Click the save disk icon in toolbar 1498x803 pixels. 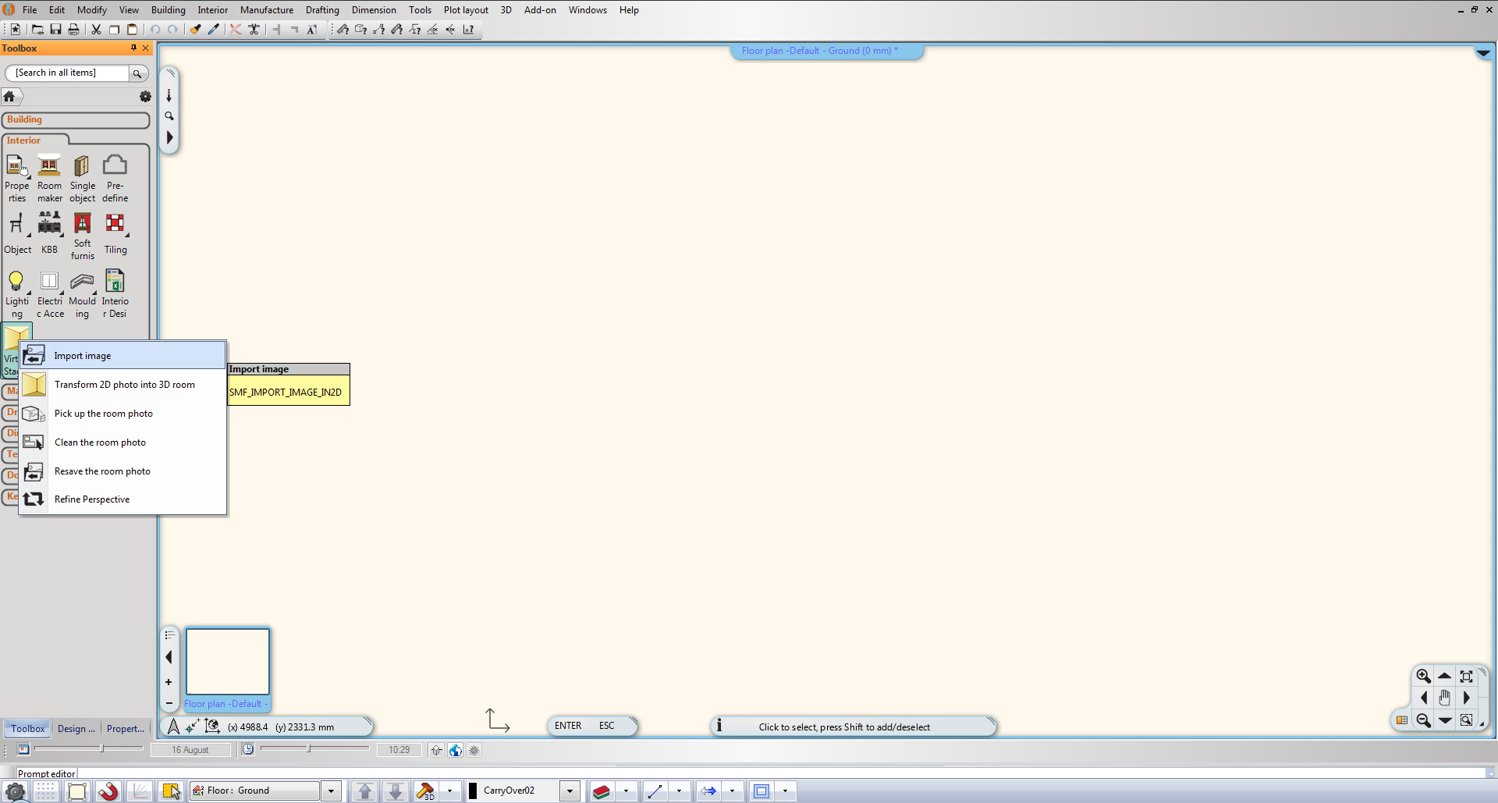(x=55, y=30)
